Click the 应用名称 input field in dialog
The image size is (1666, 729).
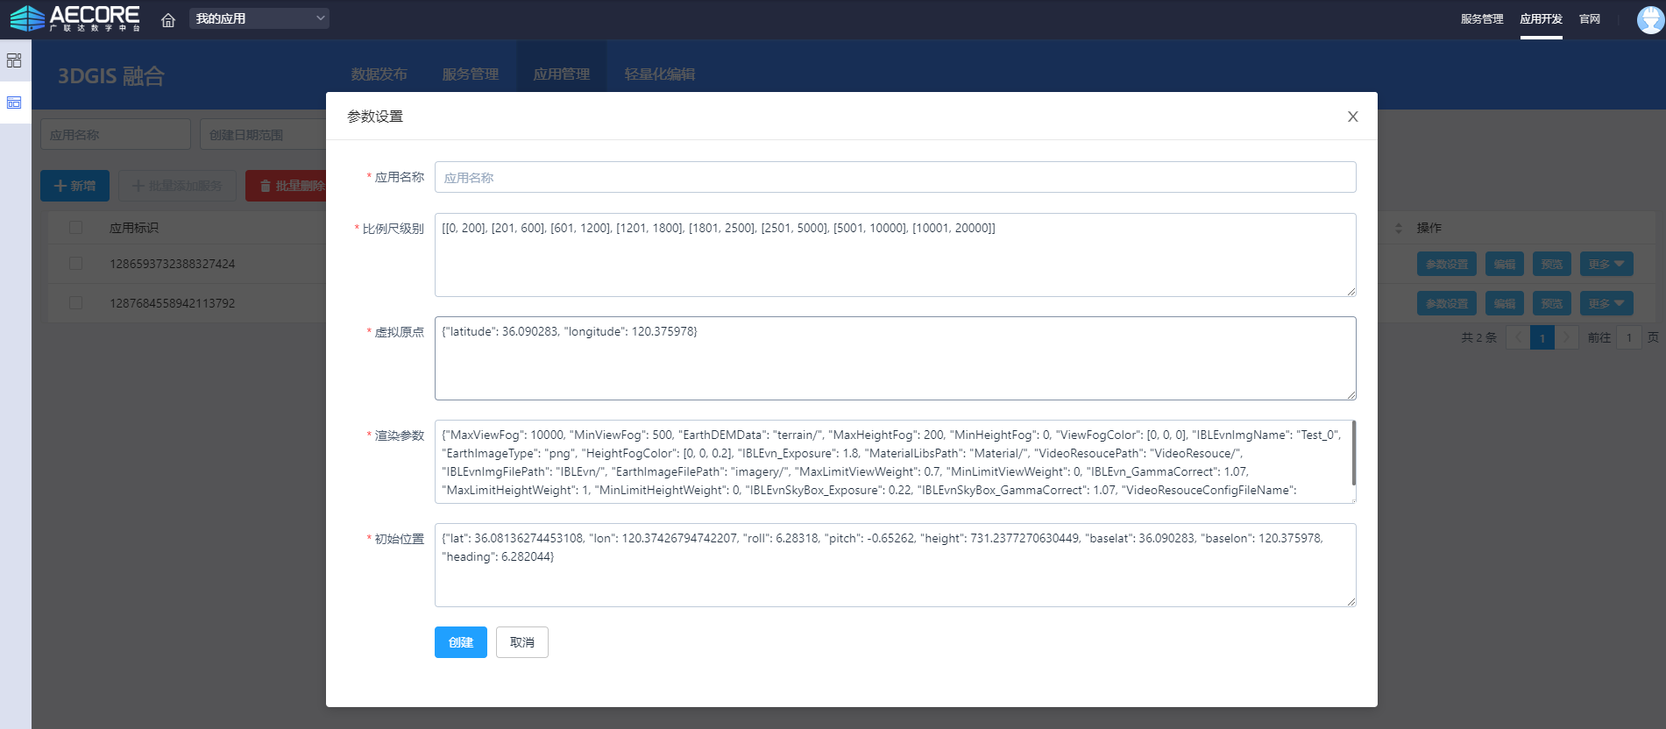coord(894,177)
